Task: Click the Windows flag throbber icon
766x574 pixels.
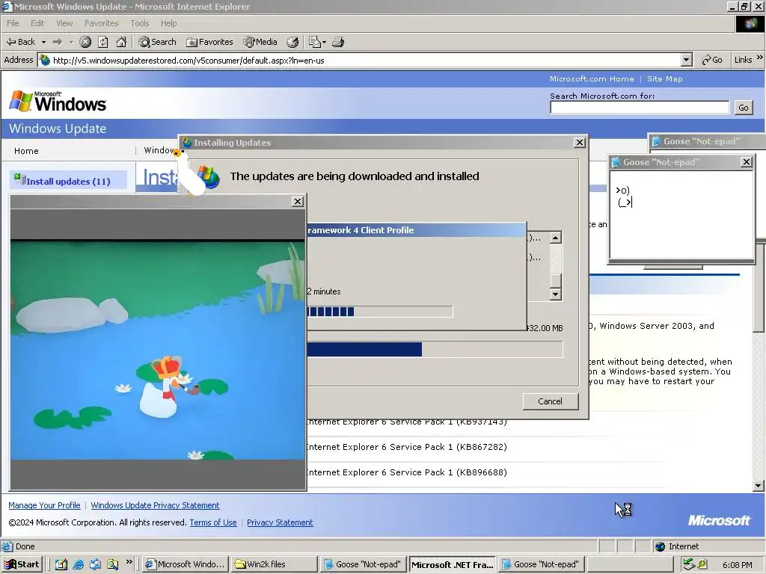Action: (x=750, y=23)
